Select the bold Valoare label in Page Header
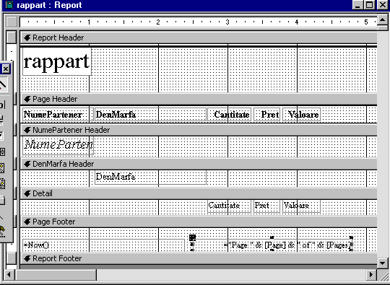 pos(301,115)
